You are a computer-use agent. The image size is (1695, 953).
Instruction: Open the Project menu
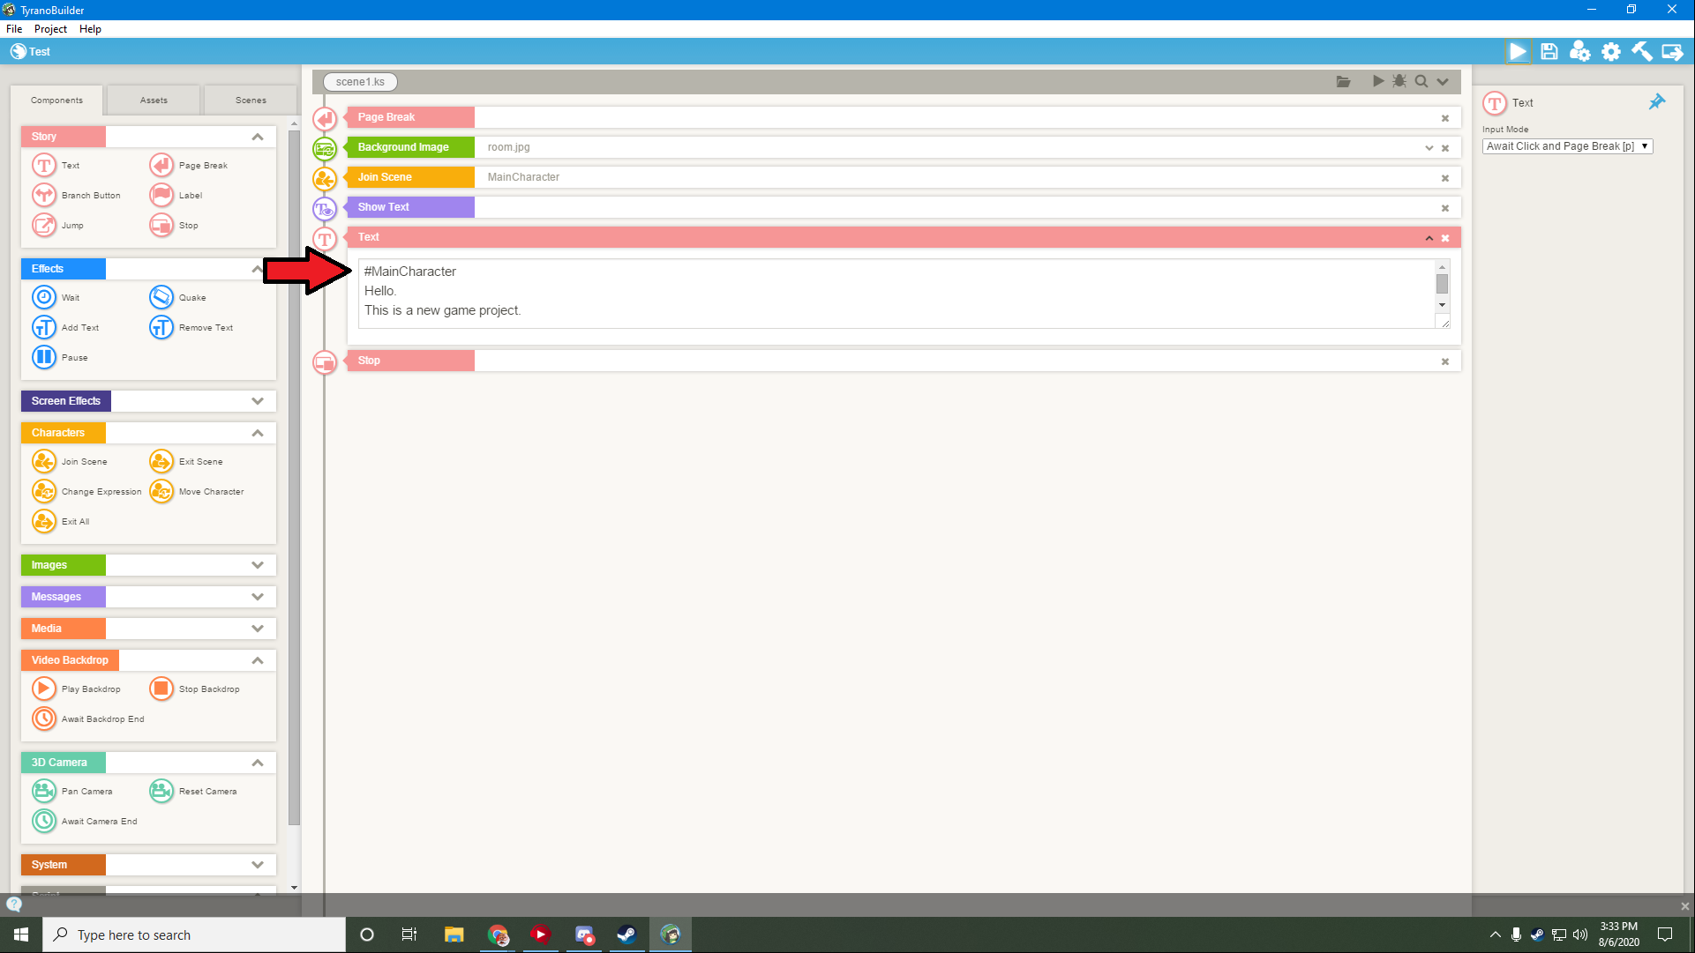50,29
